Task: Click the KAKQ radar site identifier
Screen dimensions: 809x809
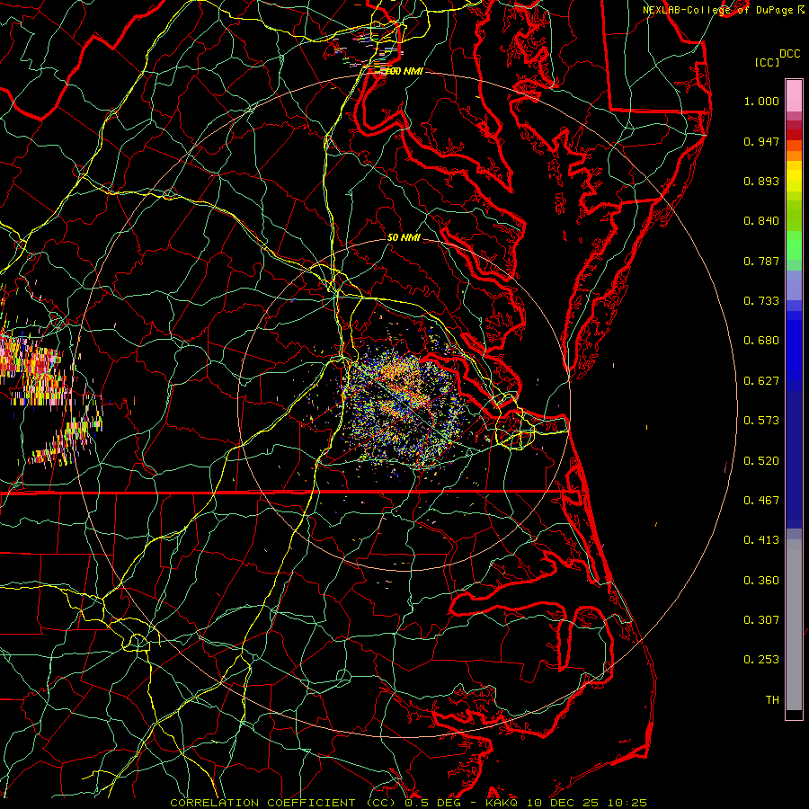Action: [x=501, y=803]
